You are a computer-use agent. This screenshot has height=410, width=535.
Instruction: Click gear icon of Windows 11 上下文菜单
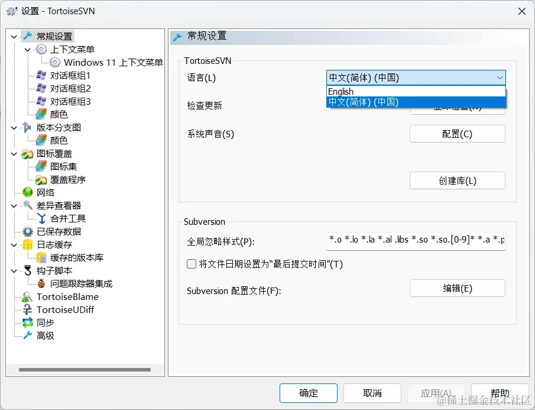tap(55, 62)
